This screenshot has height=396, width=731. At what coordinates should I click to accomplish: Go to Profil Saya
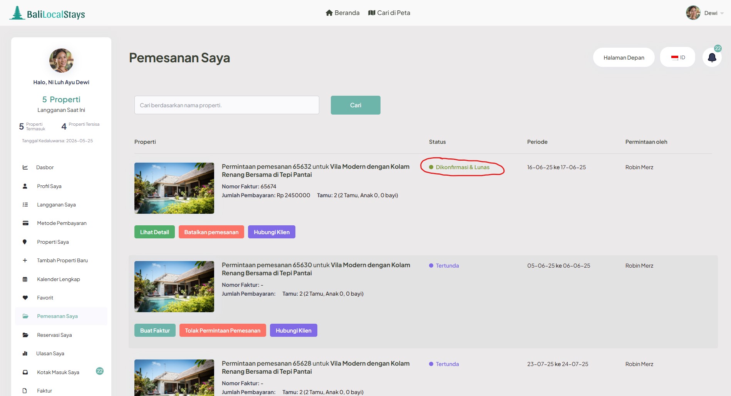pos(49,186)
